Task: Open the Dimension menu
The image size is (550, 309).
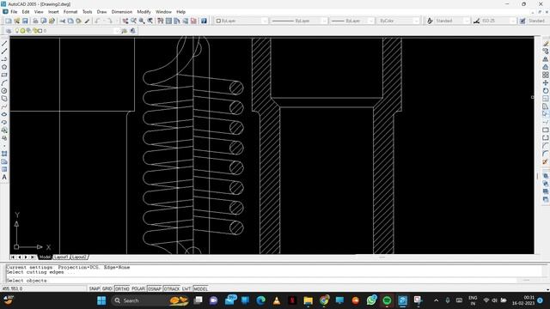Action: [122, 12]
